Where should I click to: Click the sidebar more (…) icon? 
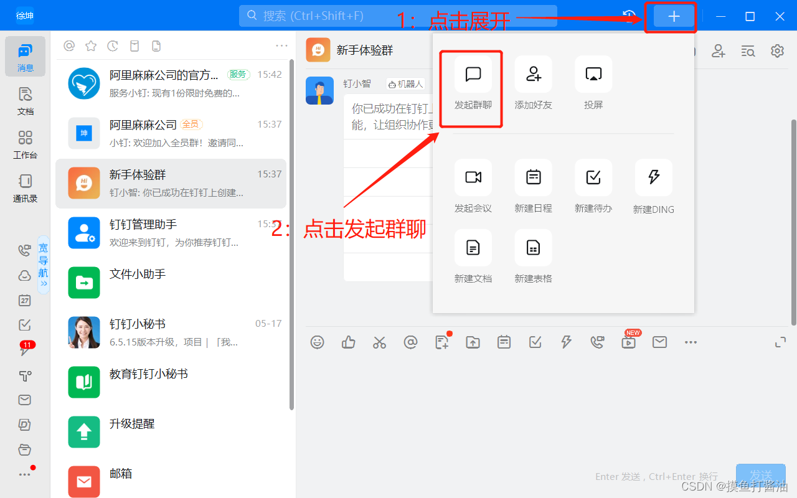click(24, 474)
